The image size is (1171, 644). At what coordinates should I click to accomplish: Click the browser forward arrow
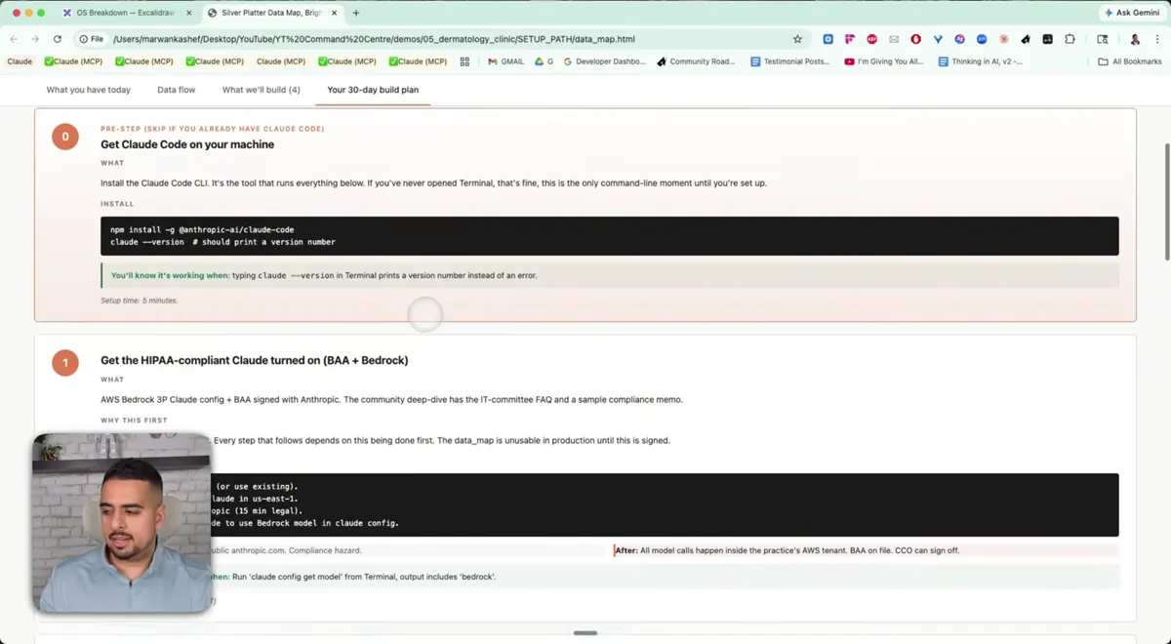pos(35,39)
